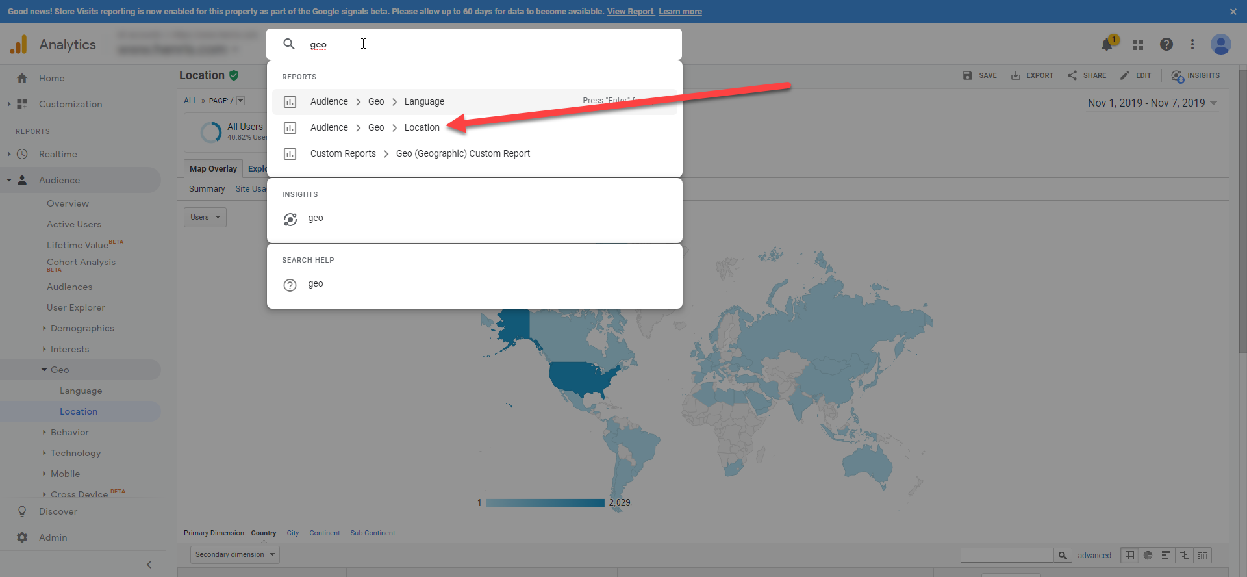Switch table to Comparison view
The height and width of the screenshot is (577, 1247).
pos(1185,555)
